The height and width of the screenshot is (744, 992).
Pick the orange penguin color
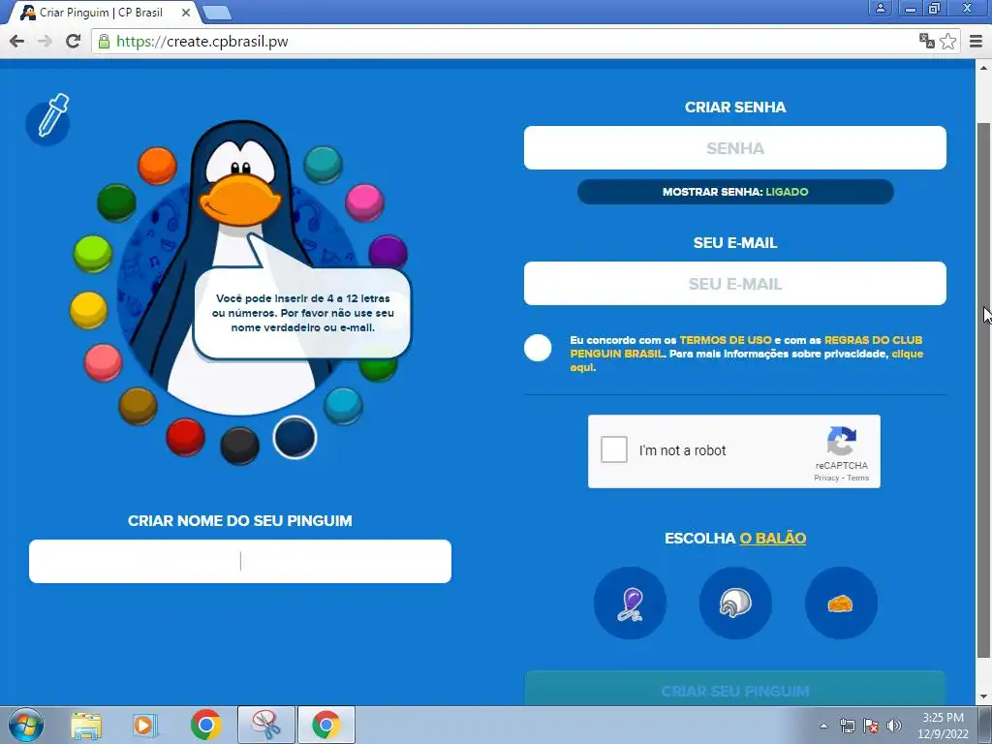click(158, 166)
